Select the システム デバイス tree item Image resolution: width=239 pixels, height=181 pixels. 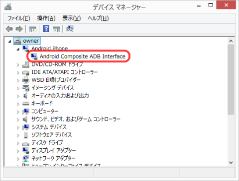(x=49, y=127)
